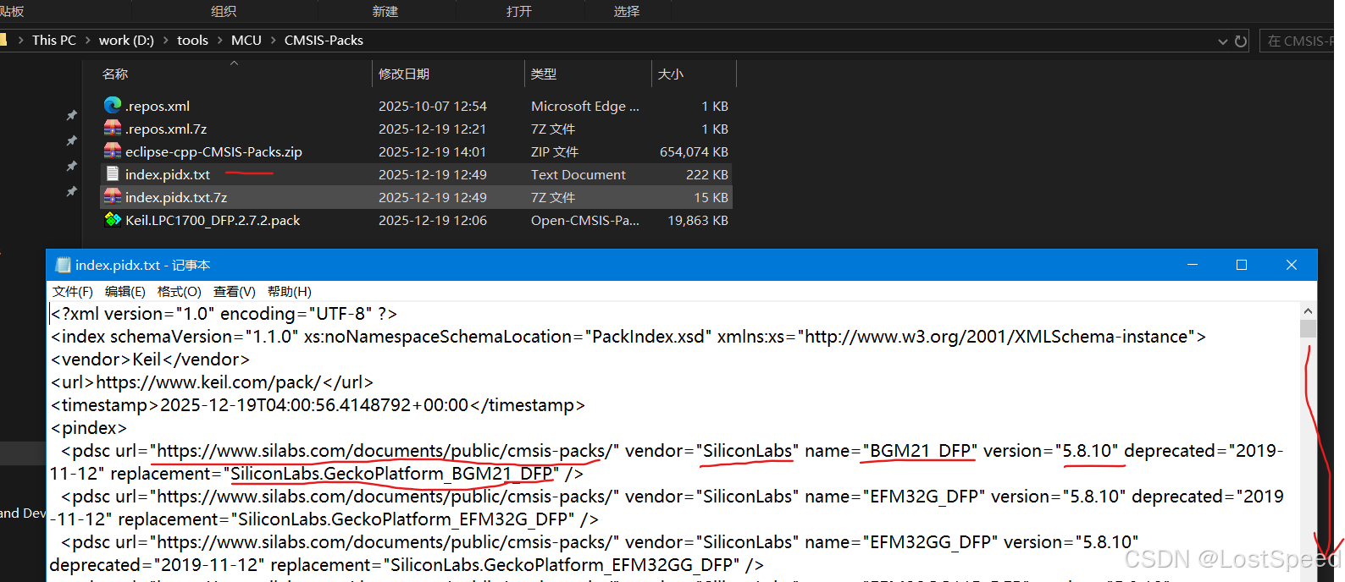Click the Notepad vertical scrollbar thumb
1345x582 pixels.
coord(1309,328)
